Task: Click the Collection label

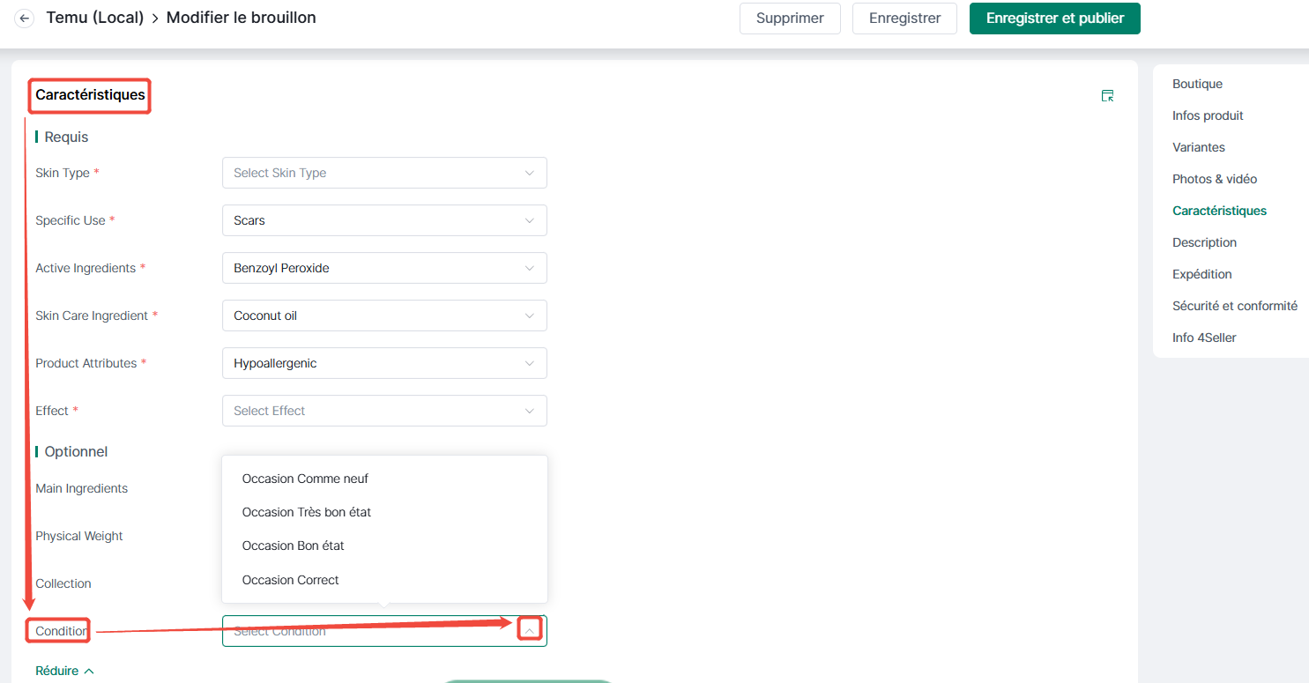Action: pyautogui.click(x=63, y=583)
